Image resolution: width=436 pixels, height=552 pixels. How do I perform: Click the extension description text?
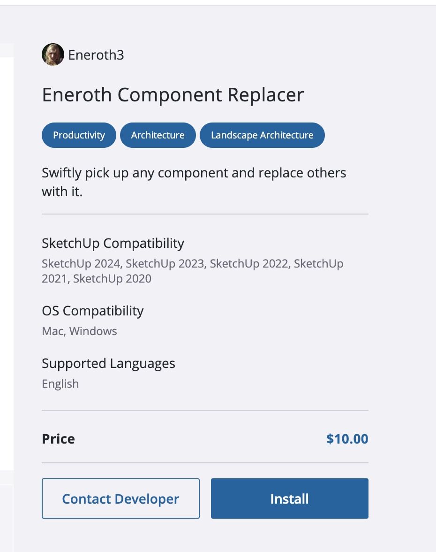194,183
